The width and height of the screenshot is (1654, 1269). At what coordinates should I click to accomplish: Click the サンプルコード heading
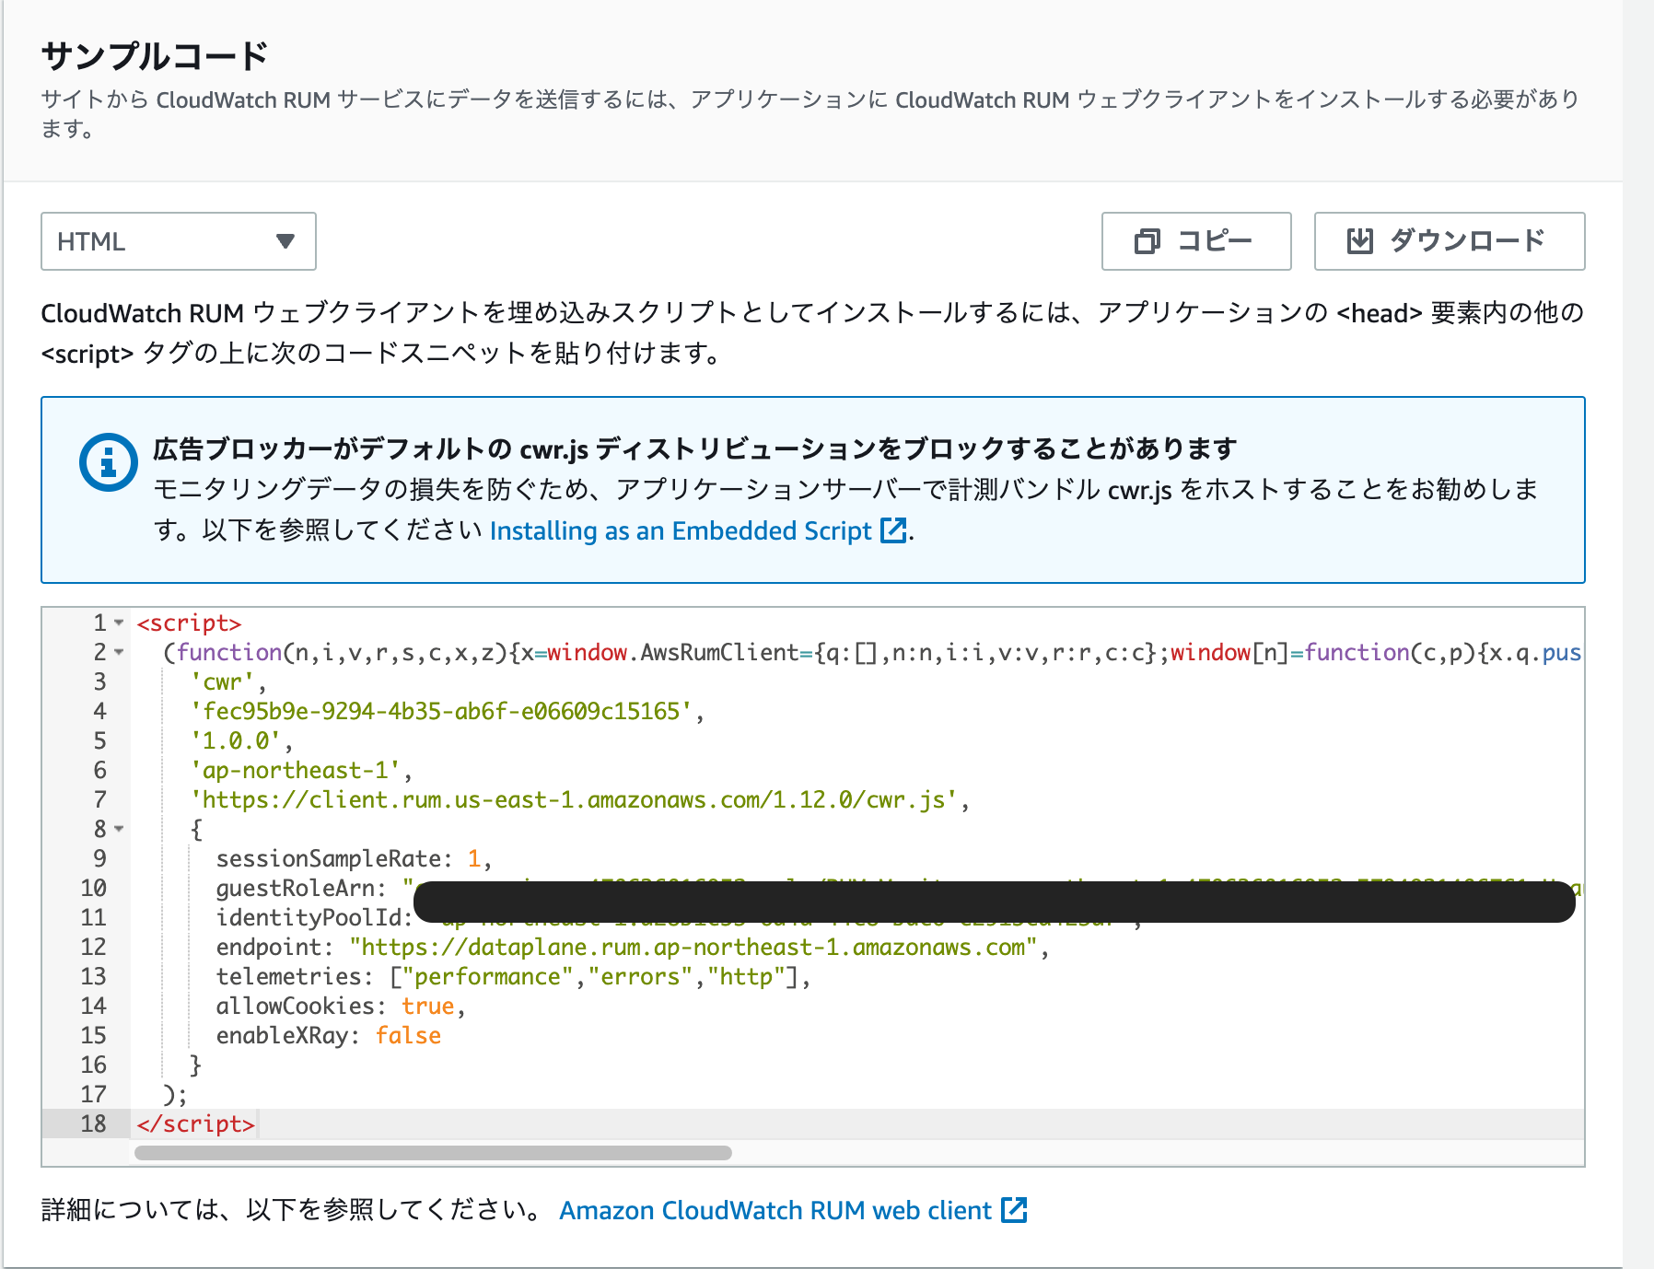[155, 55]
